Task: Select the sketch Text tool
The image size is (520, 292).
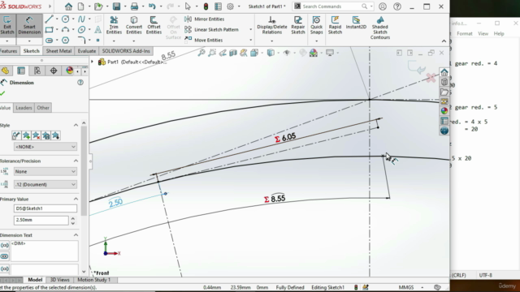Action: 97,29
